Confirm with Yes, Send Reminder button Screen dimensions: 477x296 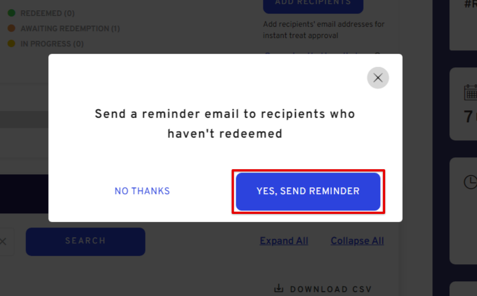308,191
